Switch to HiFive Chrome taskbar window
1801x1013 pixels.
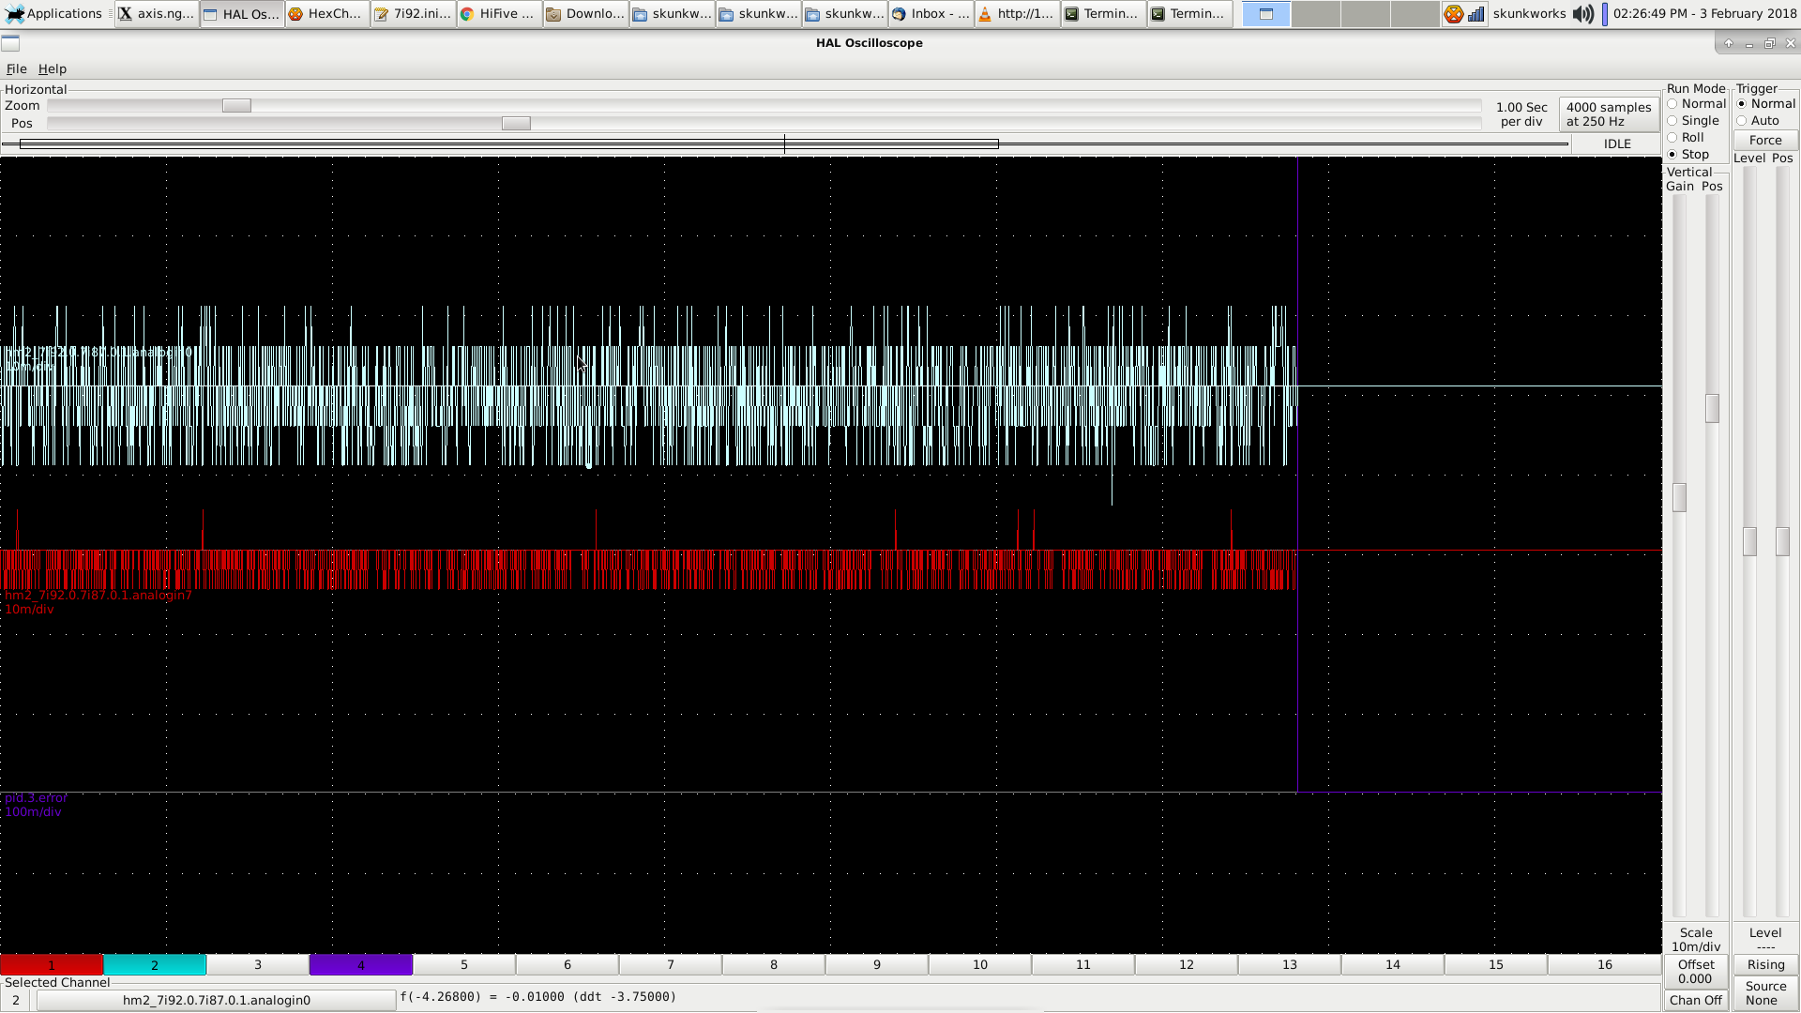498,14
